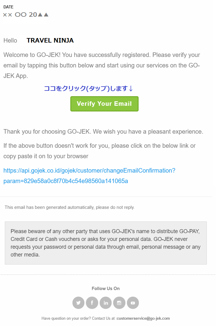Click the Have question on your order text
The height and width of the screenshot is (326, 217).
(x=78, y=318)
